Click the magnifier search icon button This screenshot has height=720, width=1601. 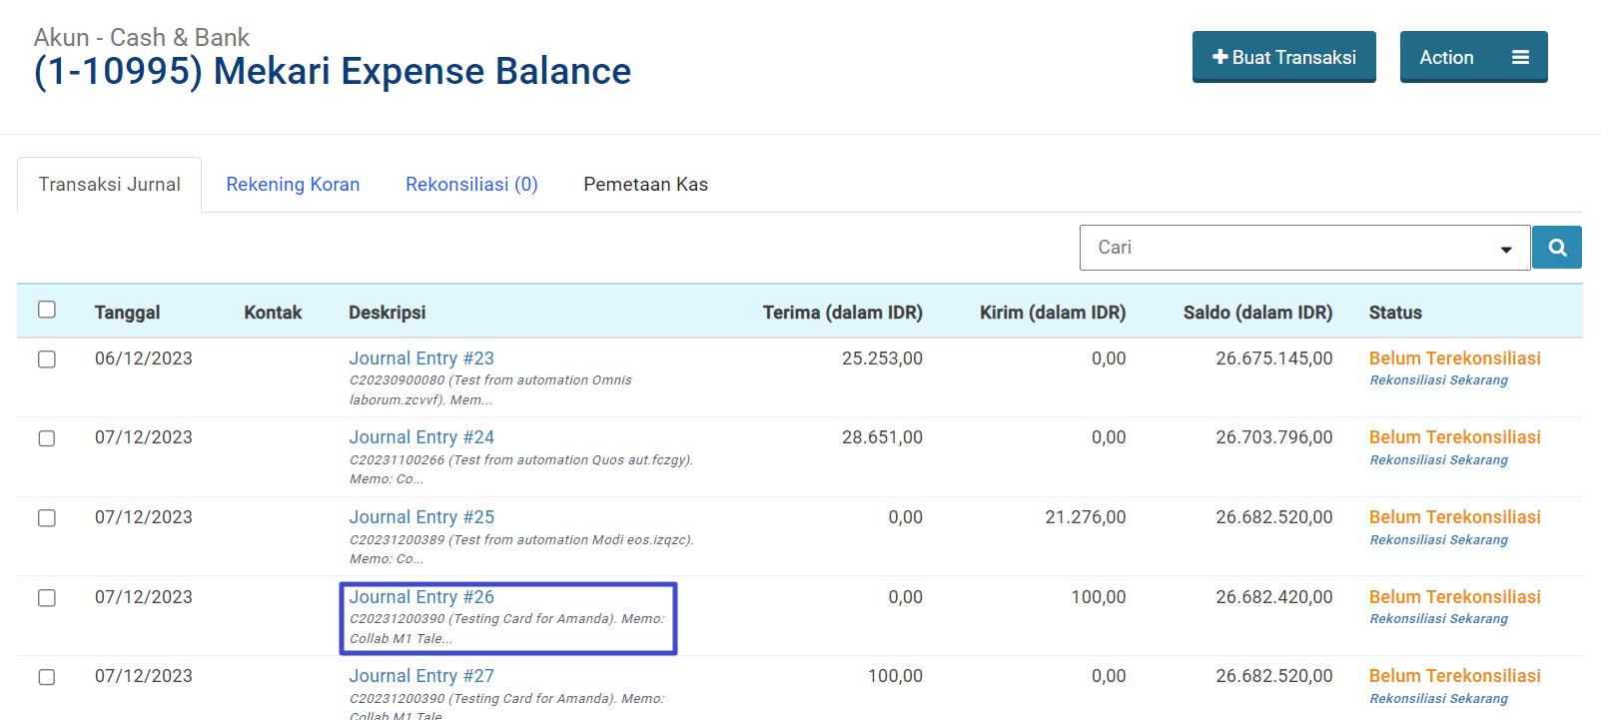point(1557,248)
